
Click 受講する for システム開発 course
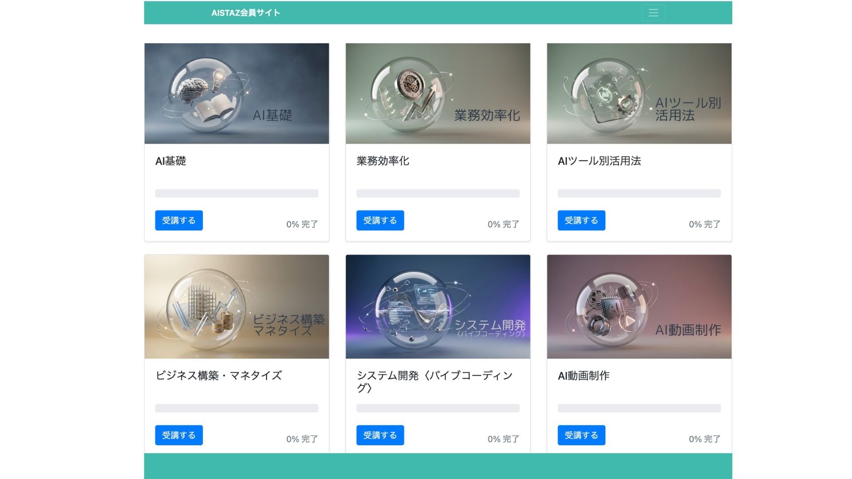pyautogui.click(x=380, y=435)
